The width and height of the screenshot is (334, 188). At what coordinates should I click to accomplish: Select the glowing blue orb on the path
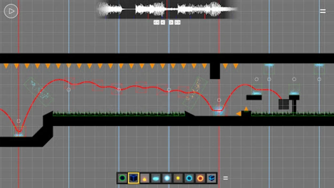pyautogui.click(x=219, y=110)
